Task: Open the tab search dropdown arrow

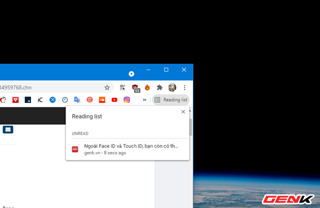Action: tap(131, 74)
